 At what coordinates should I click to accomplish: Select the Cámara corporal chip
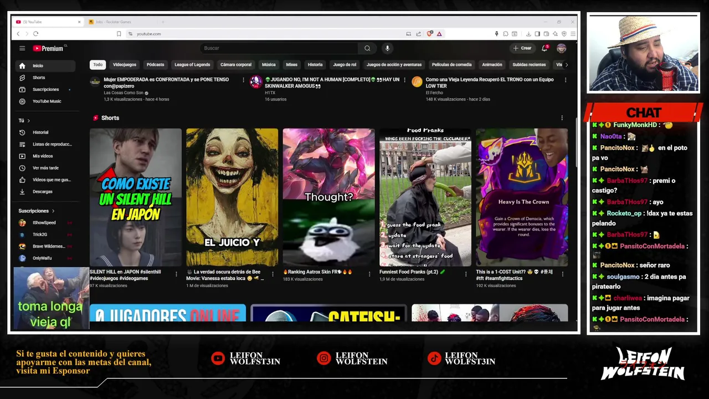pyautogui.click(x=236, y=65)
